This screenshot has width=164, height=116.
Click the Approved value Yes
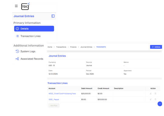click(x=125, y=74)
